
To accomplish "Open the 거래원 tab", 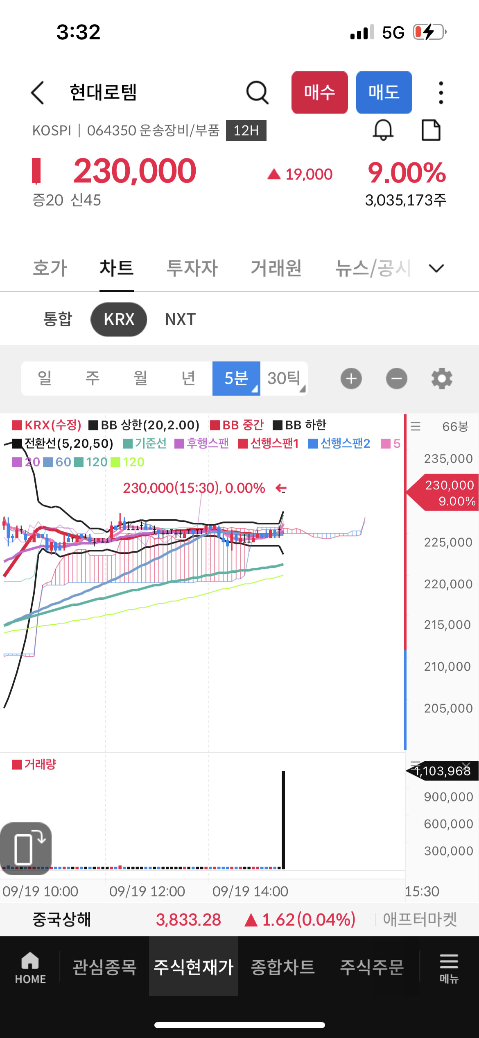I will 276,268.
